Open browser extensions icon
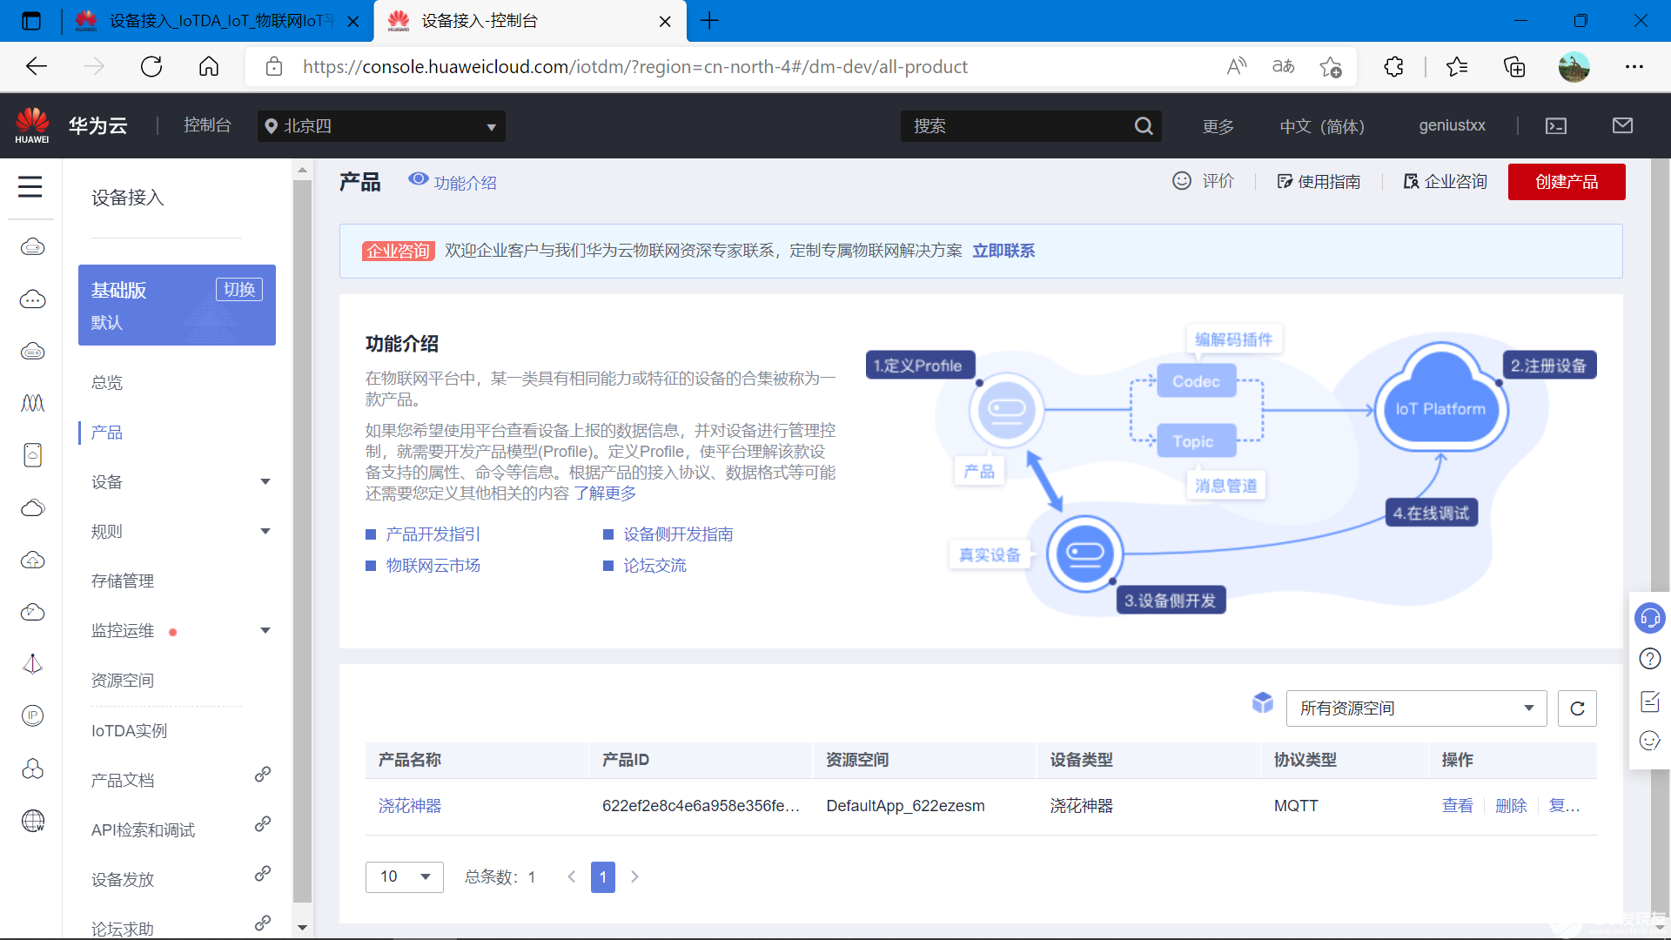The width and height of the screenshot is (1671, 940). pyautogui.click(x=1394, y=67)
